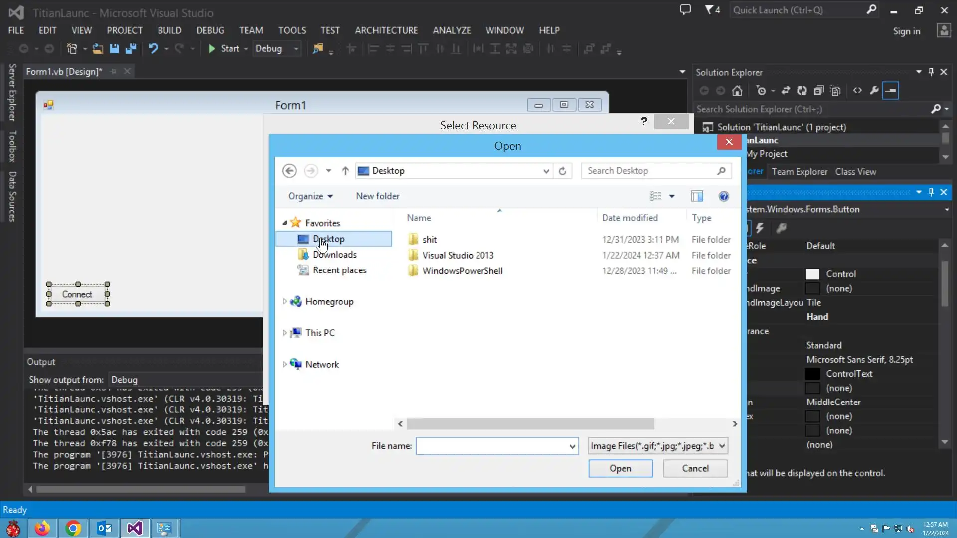Click the Back arrow in Open dialog

coord(289,171)
